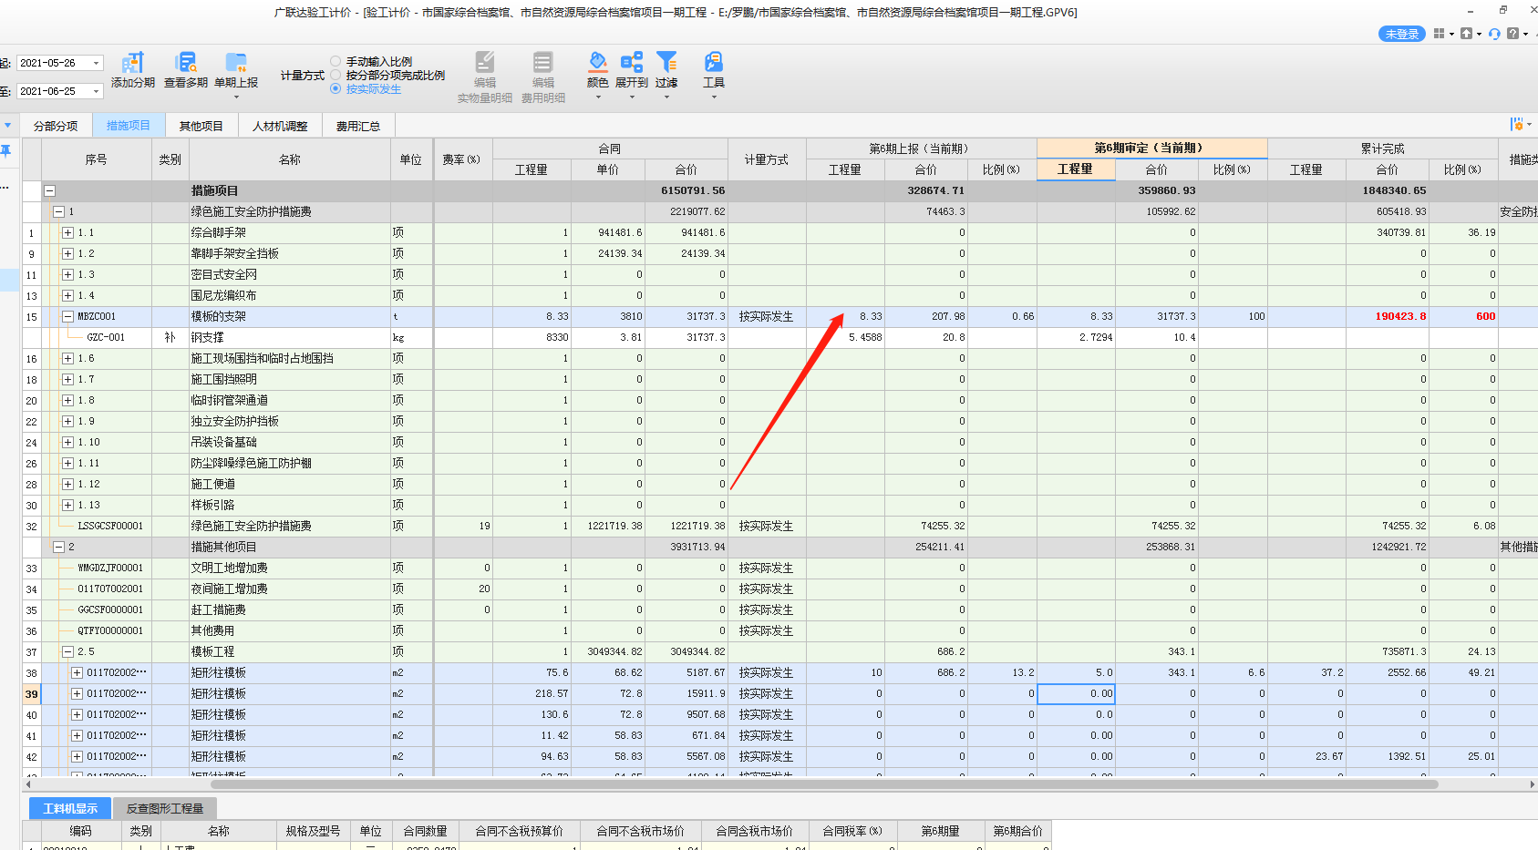This screenshot has width=1538, height=850.
Task: Switch to 人材机调整 tab
Action: point(280,126)
